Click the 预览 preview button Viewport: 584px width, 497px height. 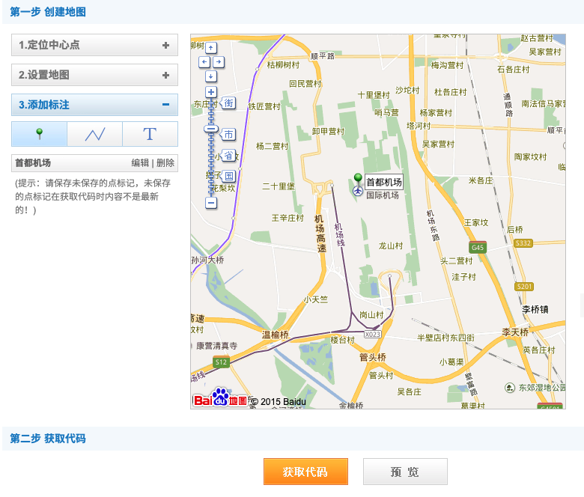405,472
